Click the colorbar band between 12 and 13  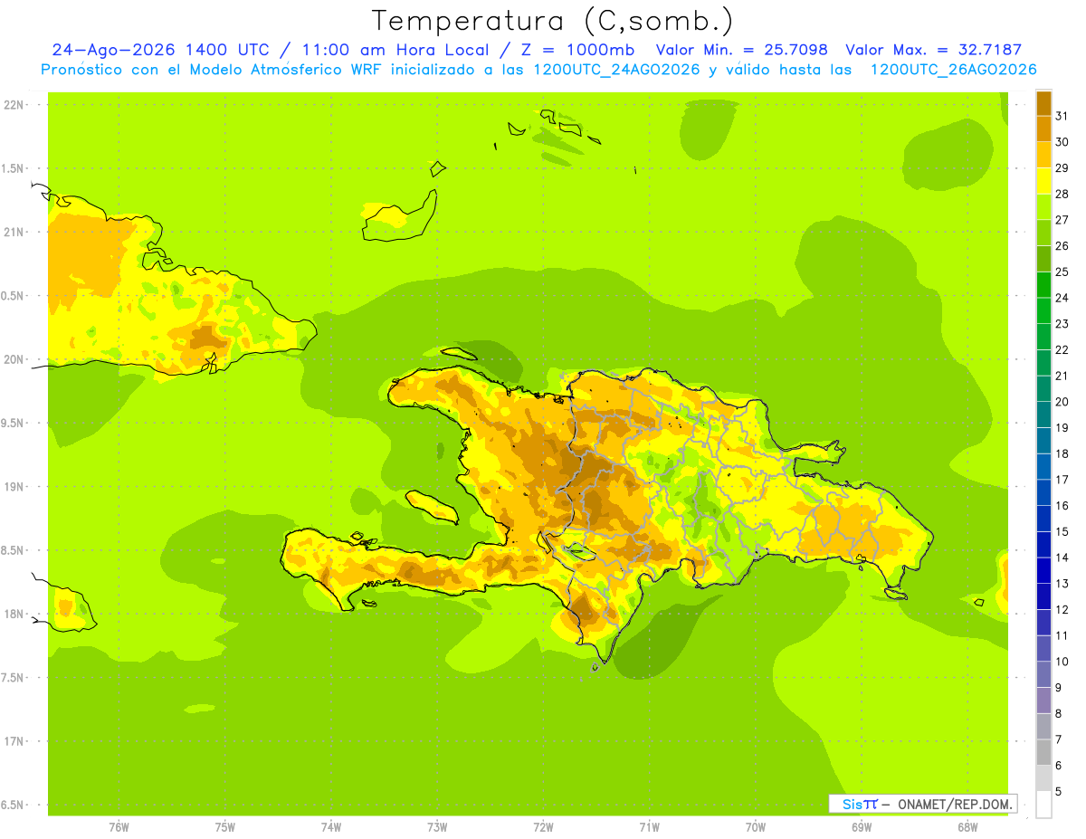[x=1043, y=596]
